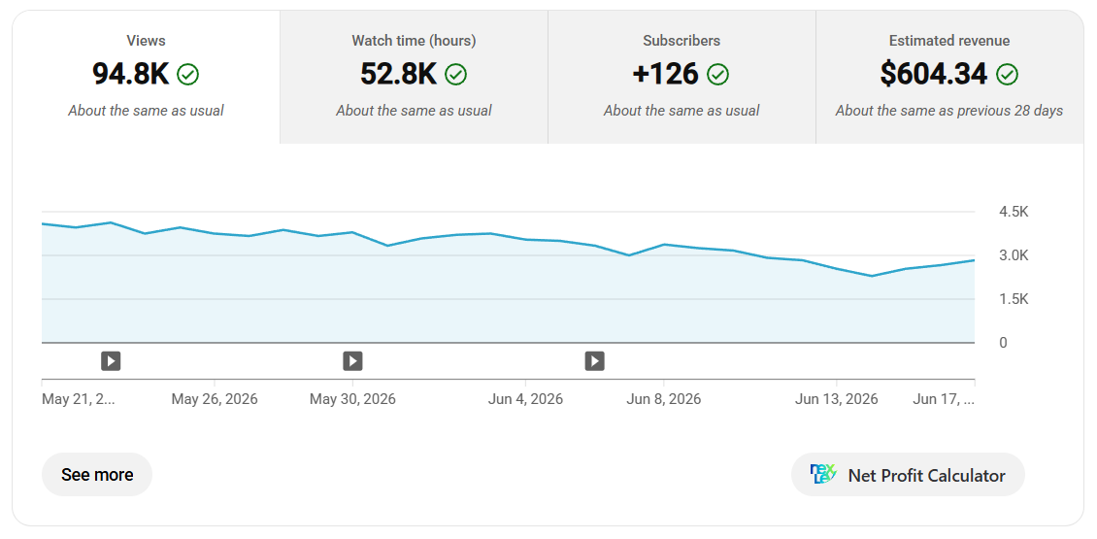Click the Nexlev logo in Net Profit Calculator
The height and width of the screenshot is (539, 1097).
[823, 475]
